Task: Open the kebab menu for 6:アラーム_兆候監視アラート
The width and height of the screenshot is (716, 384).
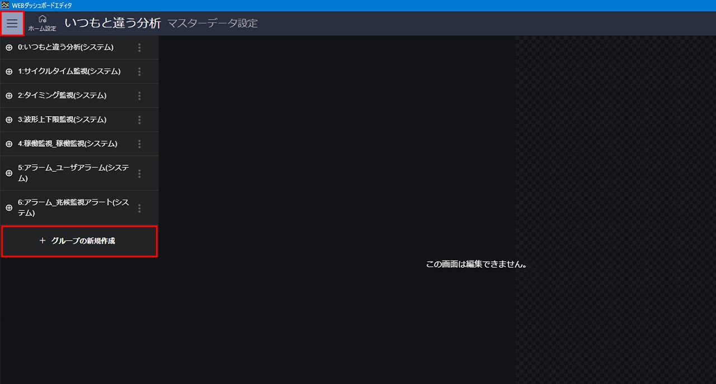Action: coord(139,207)
